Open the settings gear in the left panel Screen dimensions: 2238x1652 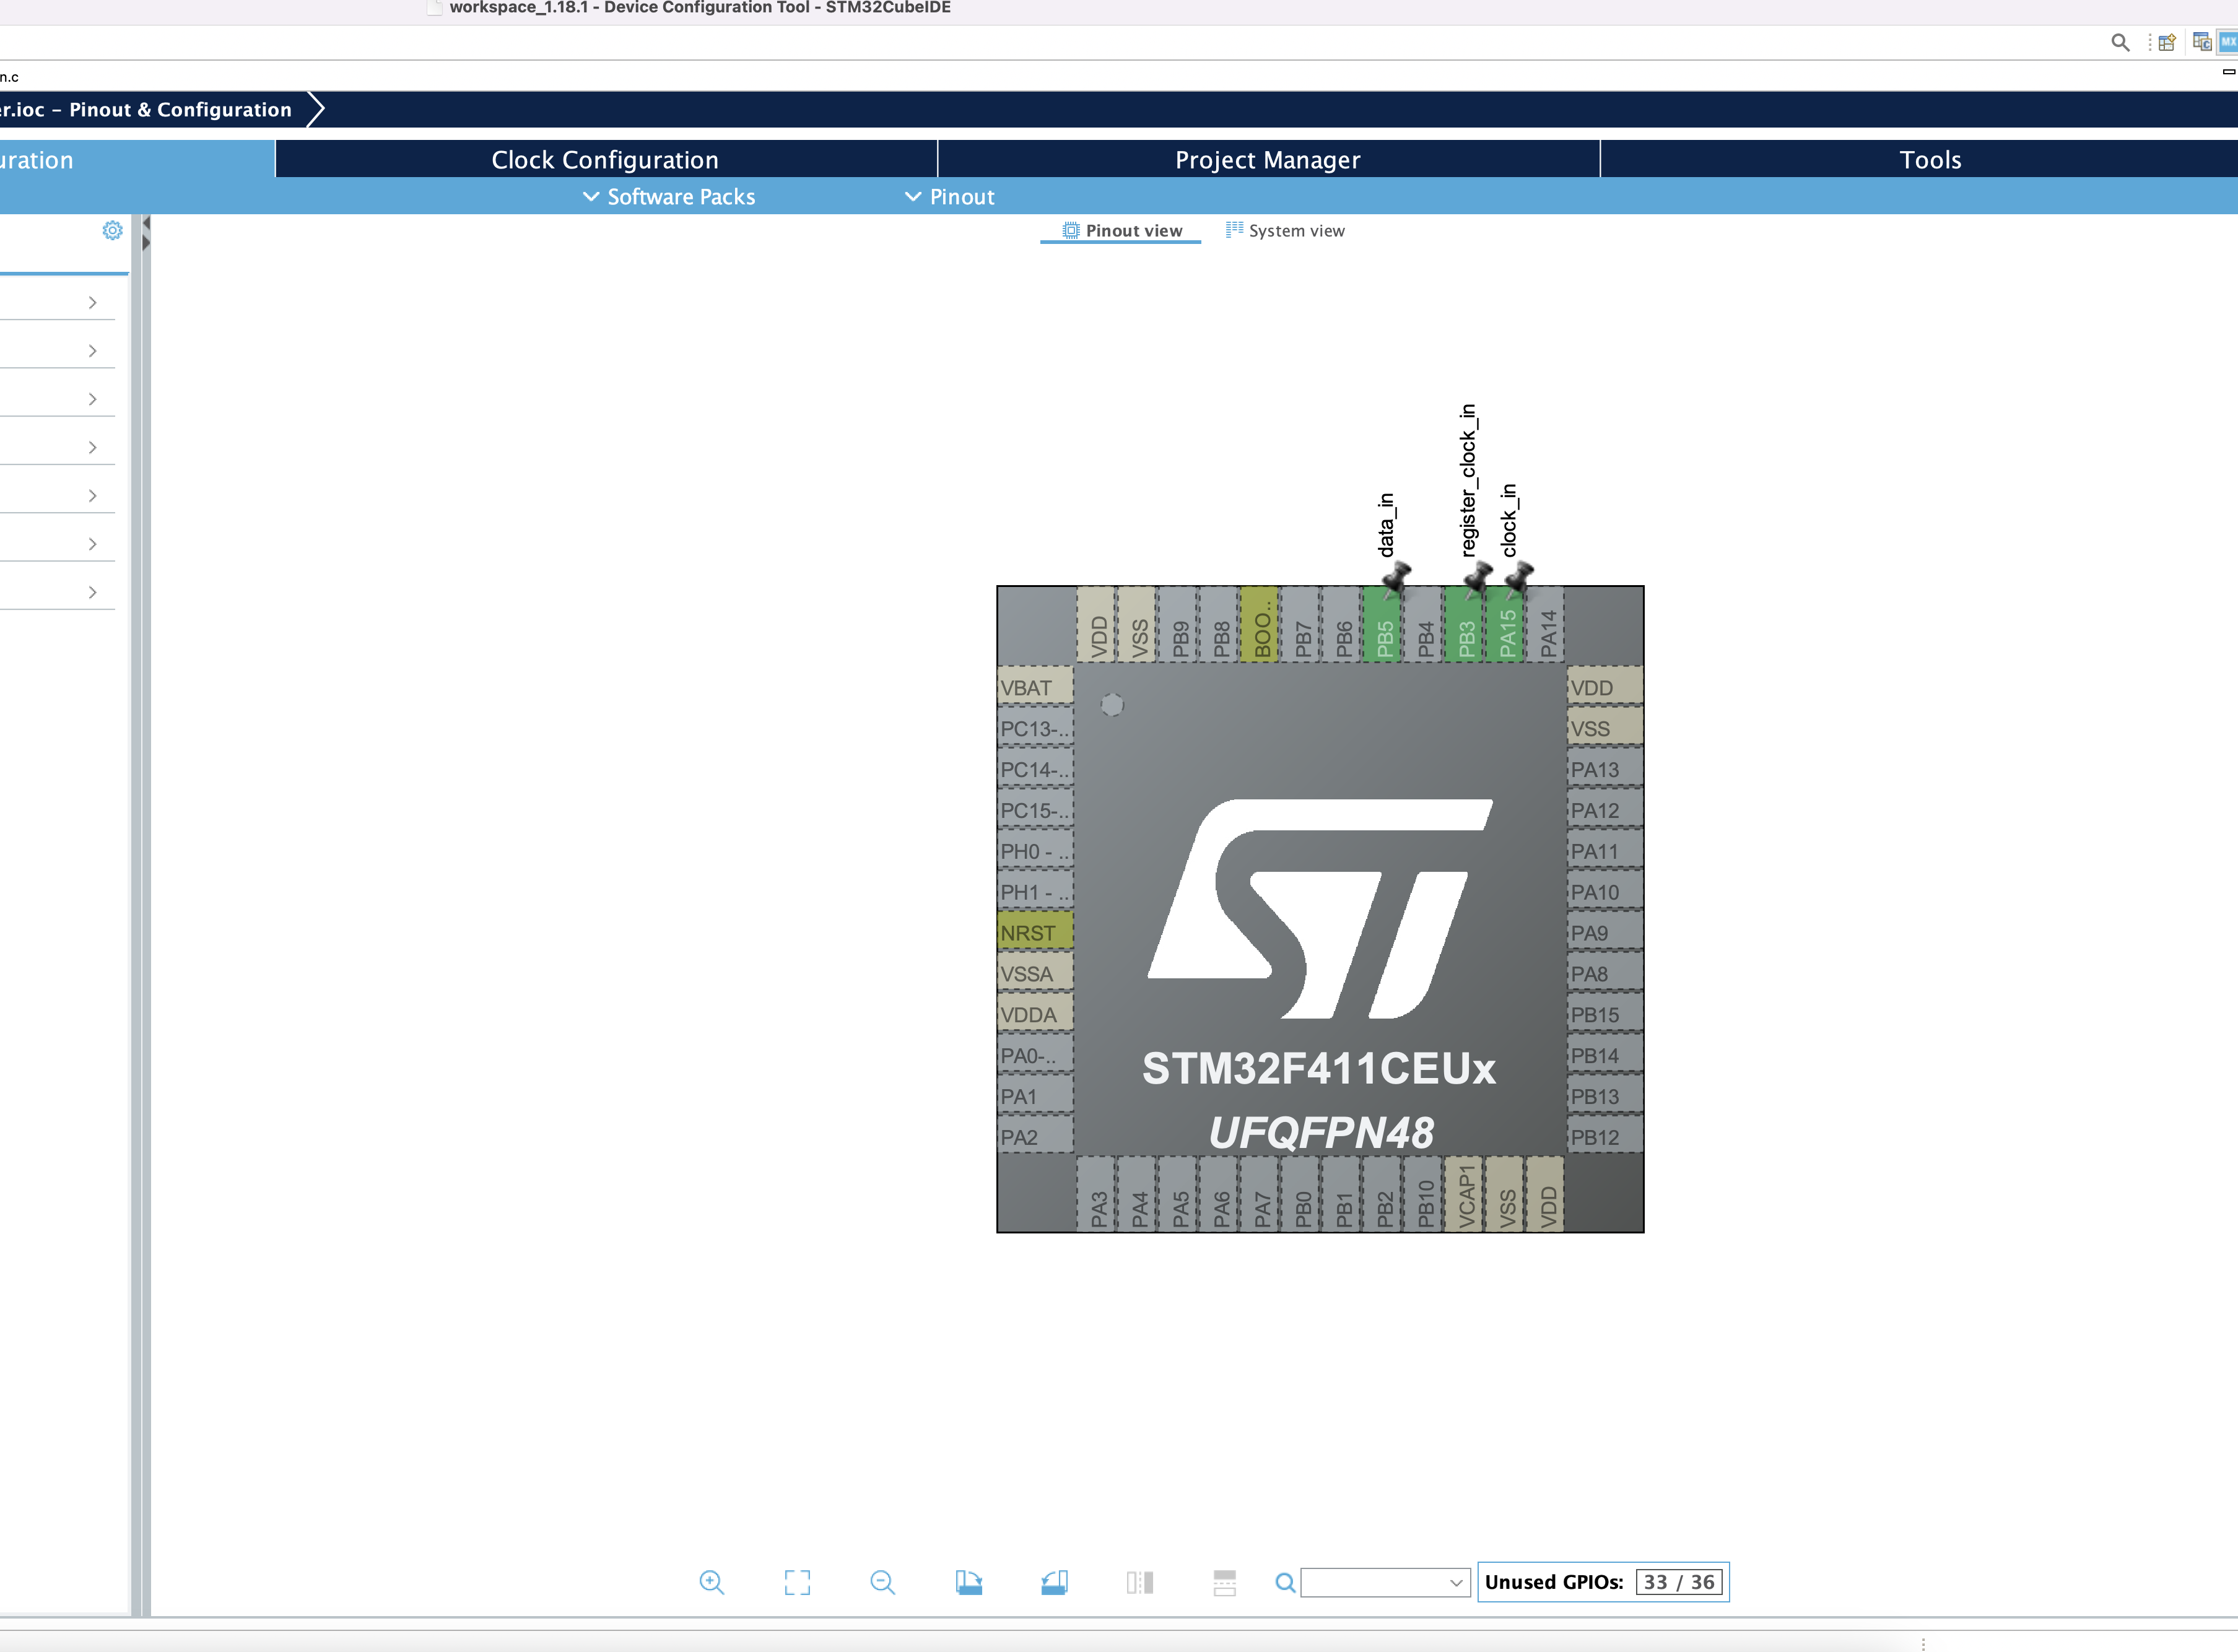pos(112,230)
